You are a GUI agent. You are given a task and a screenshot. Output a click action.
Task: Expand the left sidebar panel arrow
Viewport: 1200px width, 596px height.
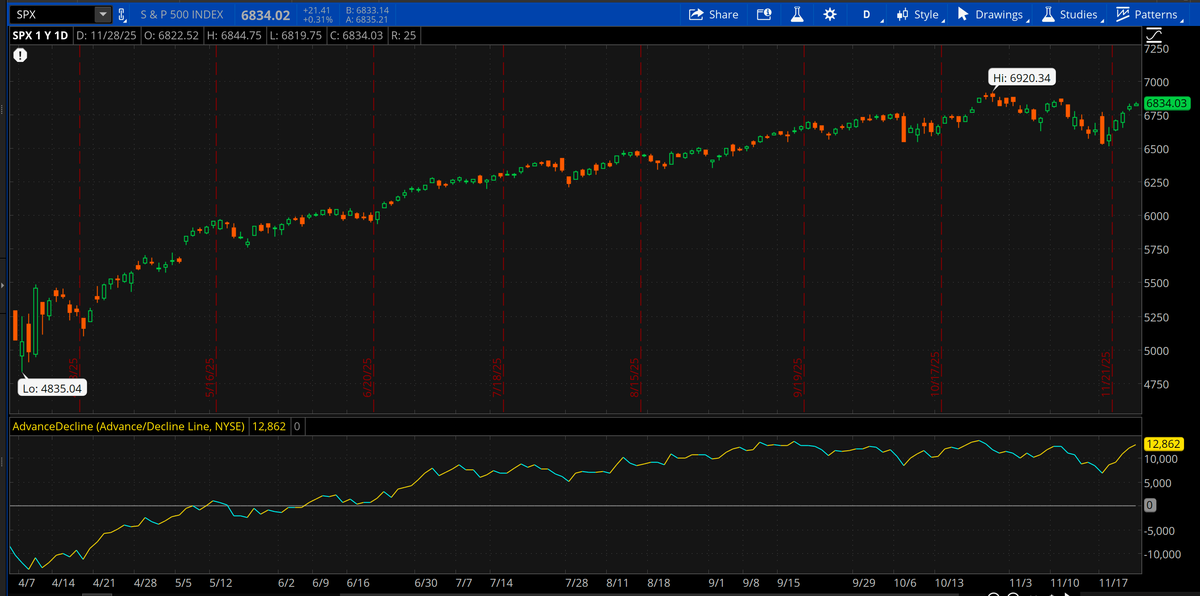coord(3,286)
